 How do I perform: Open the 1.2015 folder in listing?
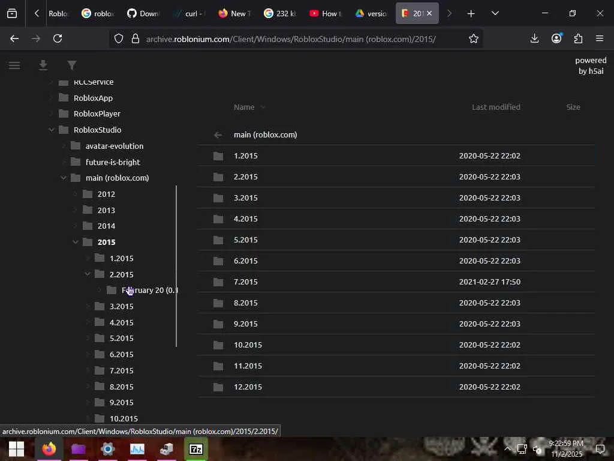click(396, 156)
